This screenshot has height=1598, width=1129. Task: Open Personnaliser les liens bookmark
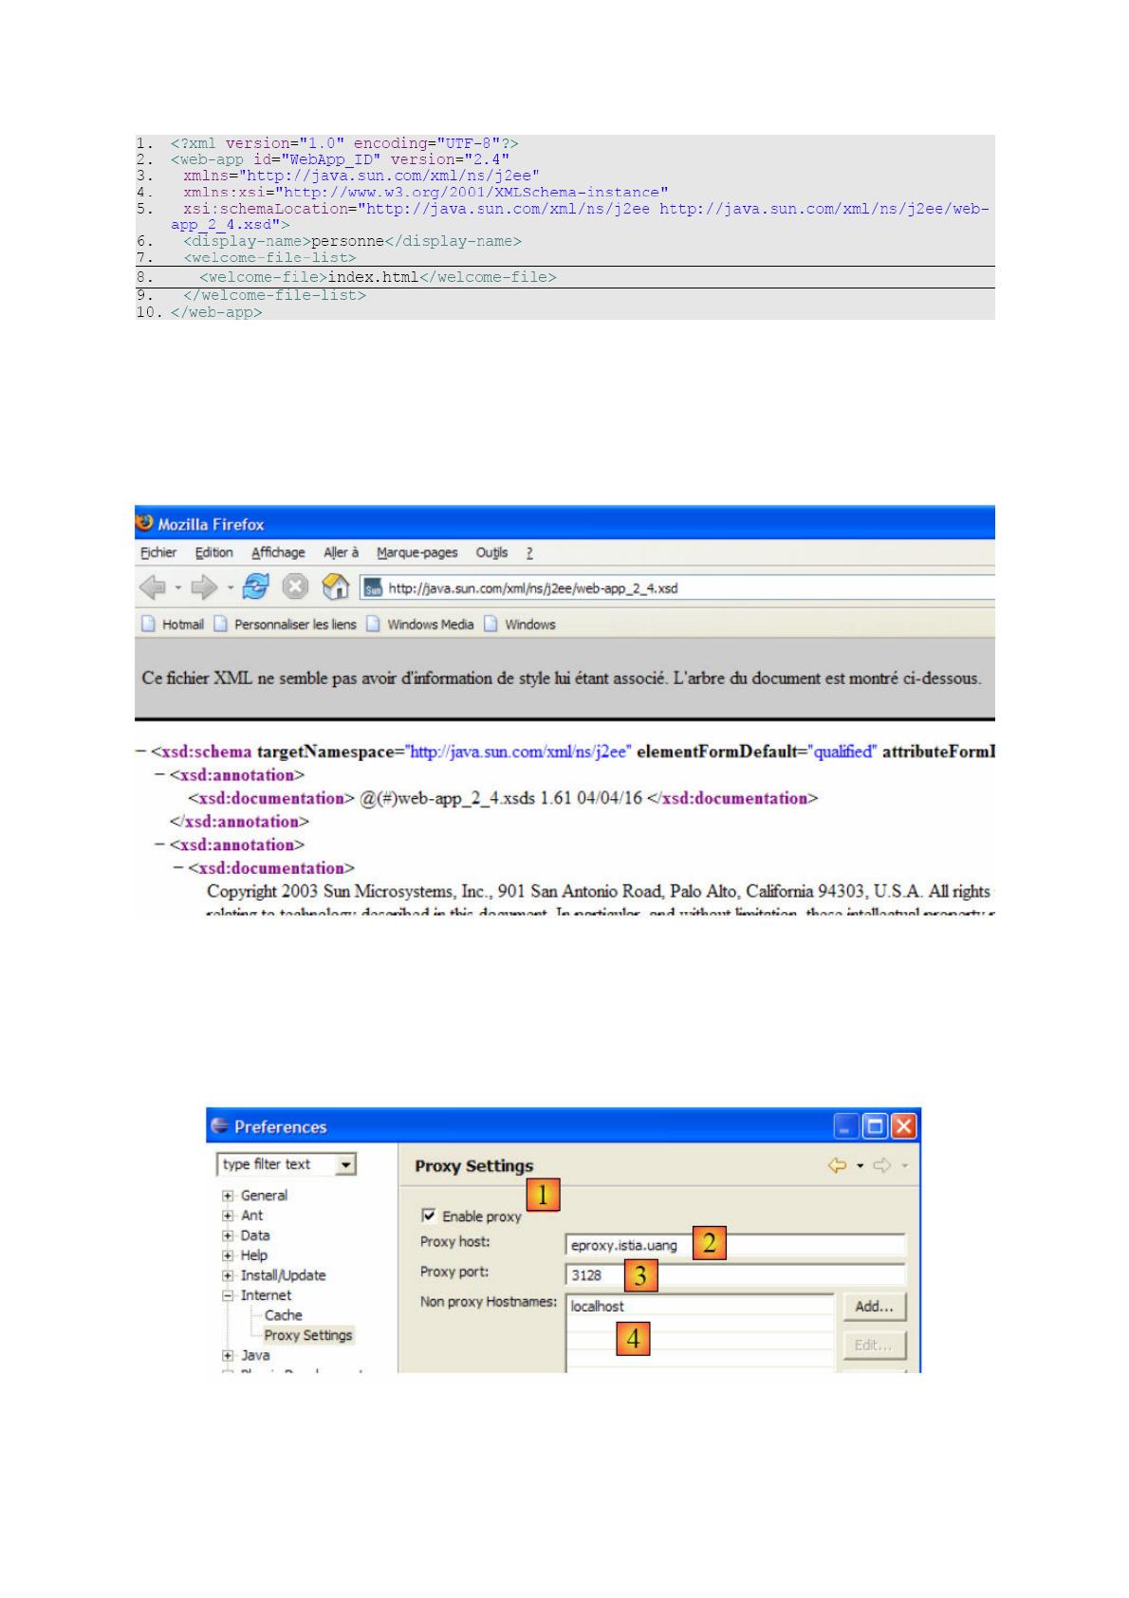(294, 624)
